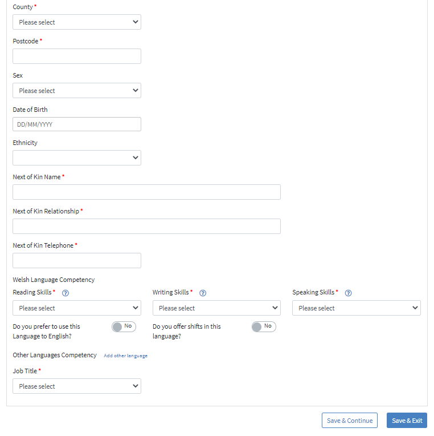Toggle prefer this language to English switch

(124, 326)
